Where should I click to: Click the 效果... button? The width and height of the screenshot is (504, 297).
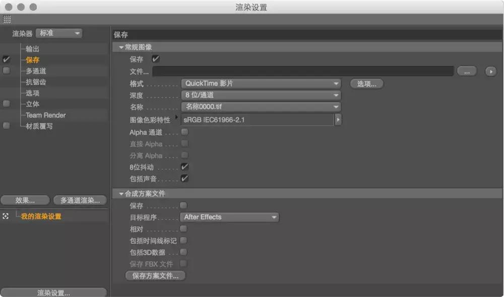click(x=25, y=200)
